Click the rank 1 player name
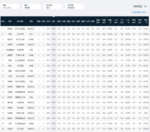This screenshot has height=132, width=150. [x=10, y=29]
